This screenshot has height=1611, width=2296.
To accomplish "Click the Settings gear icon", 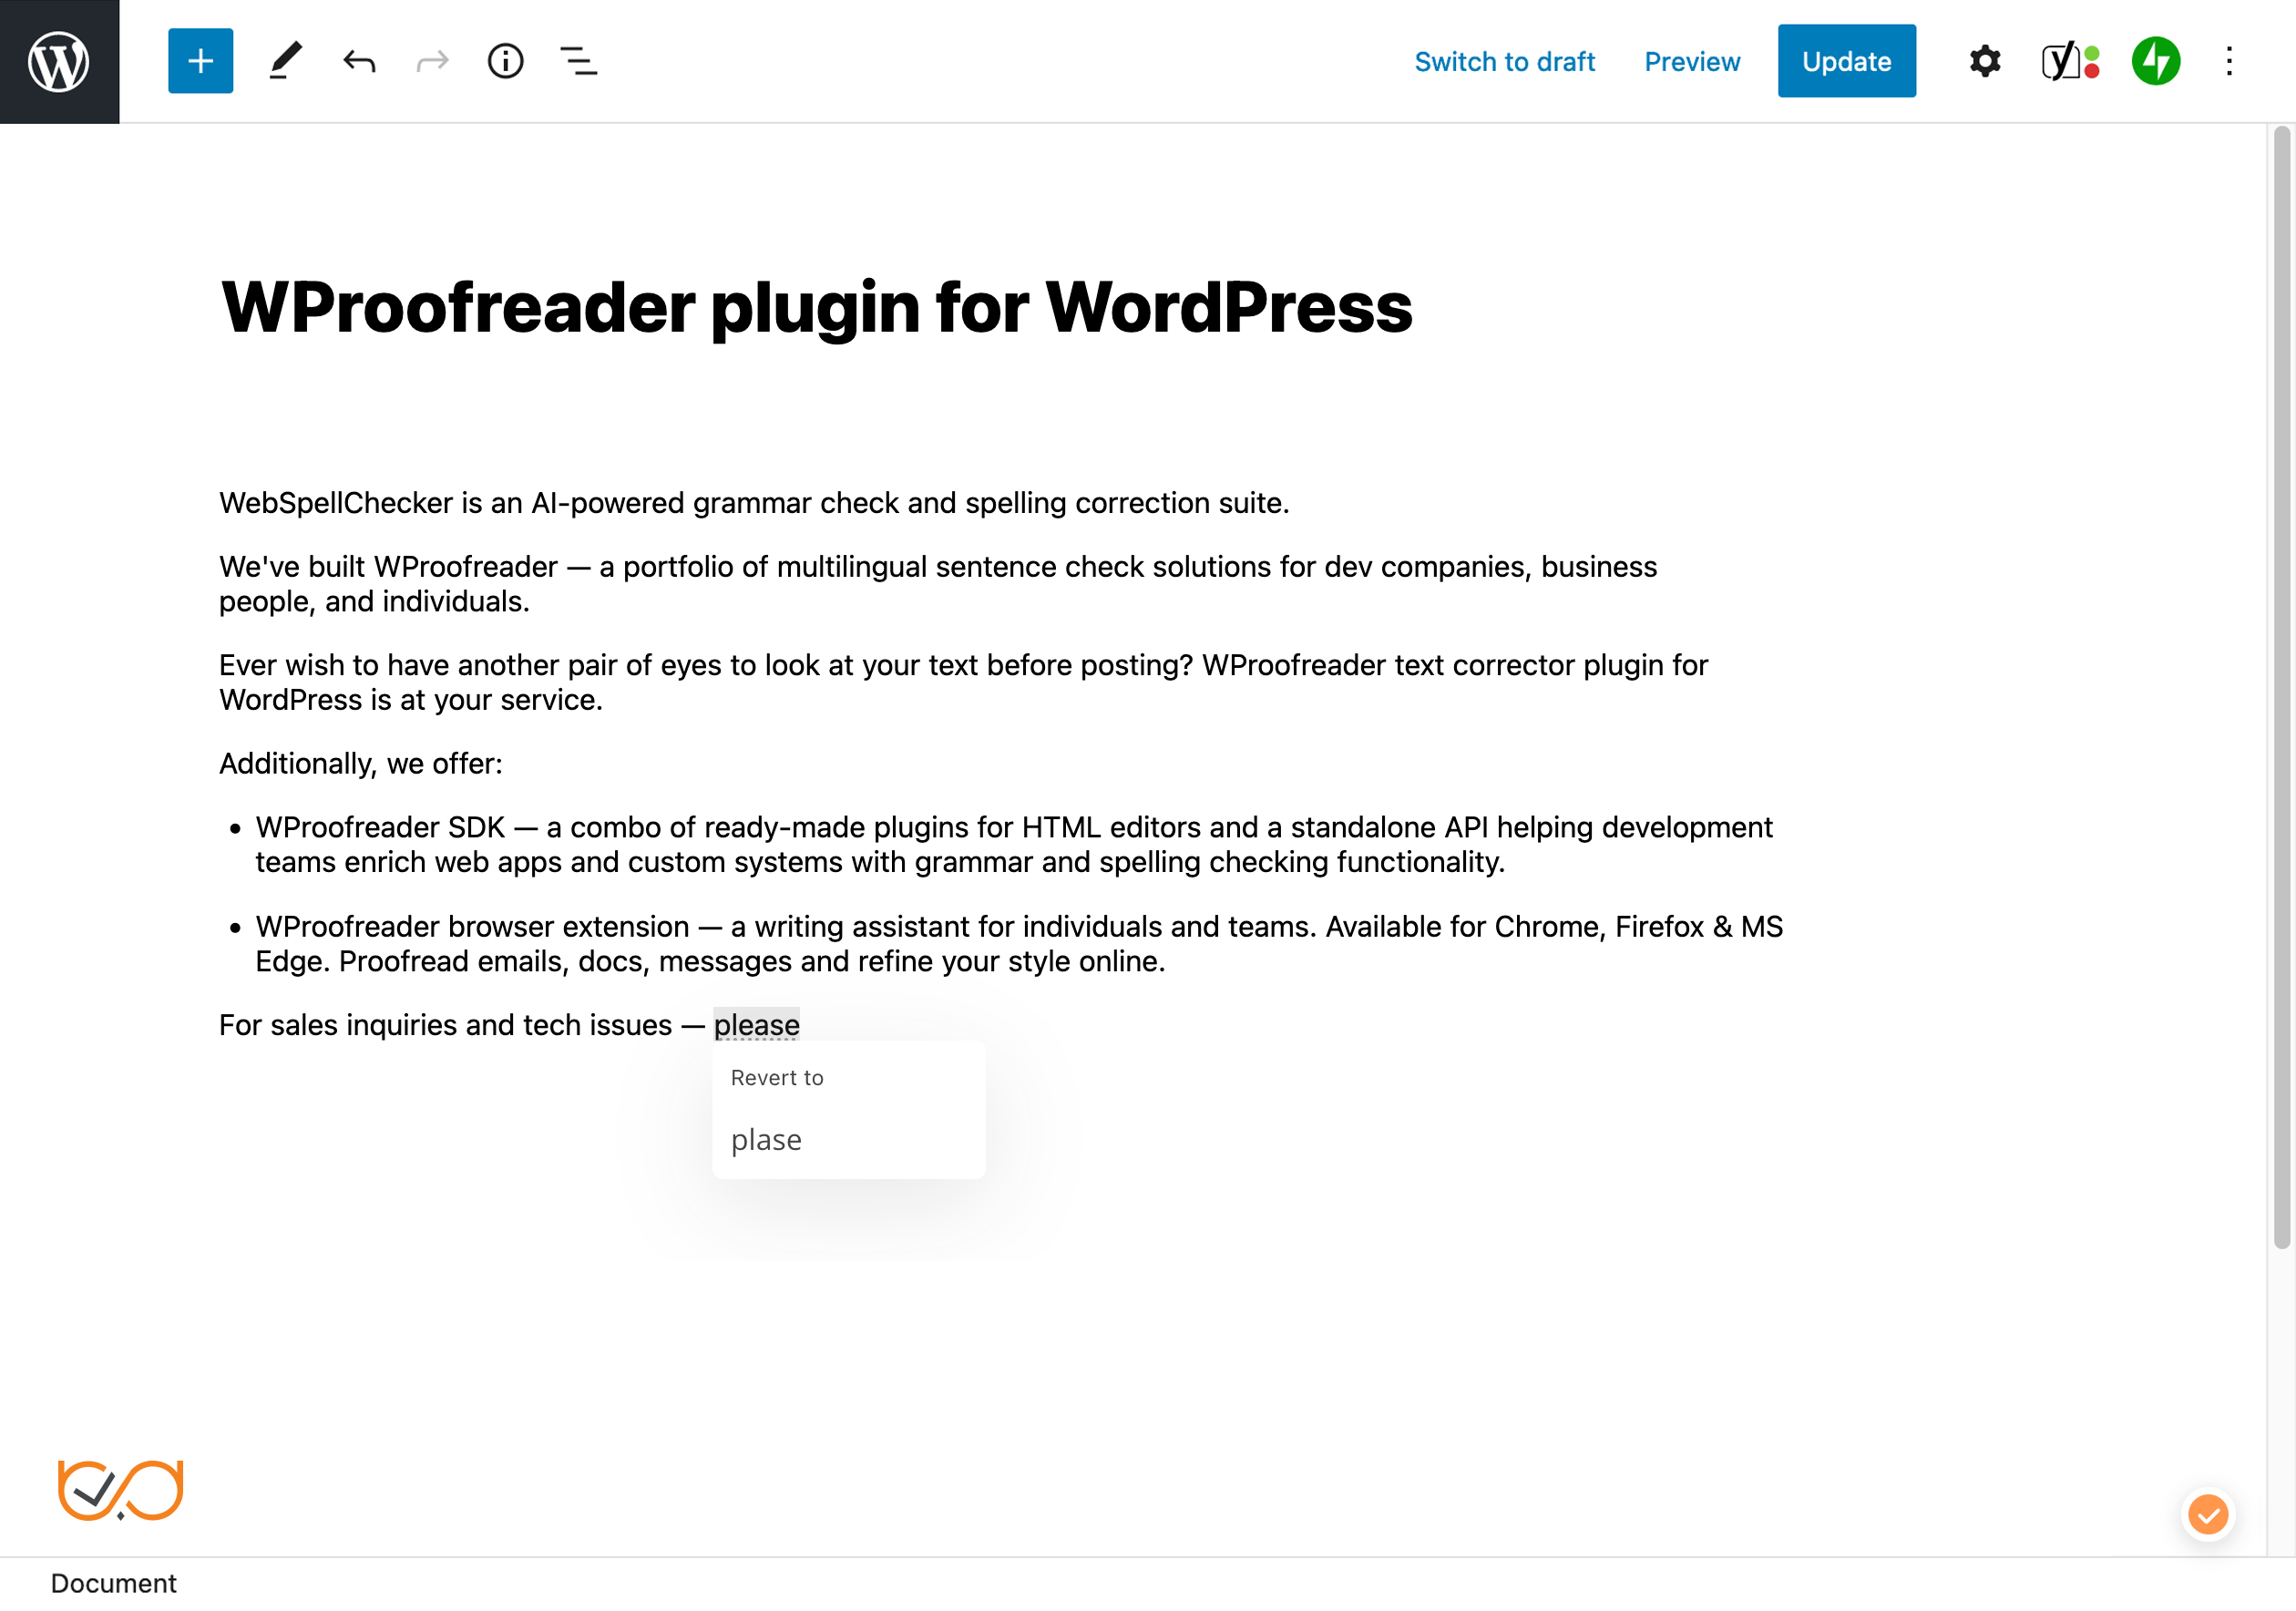I will pos(1985,61).
